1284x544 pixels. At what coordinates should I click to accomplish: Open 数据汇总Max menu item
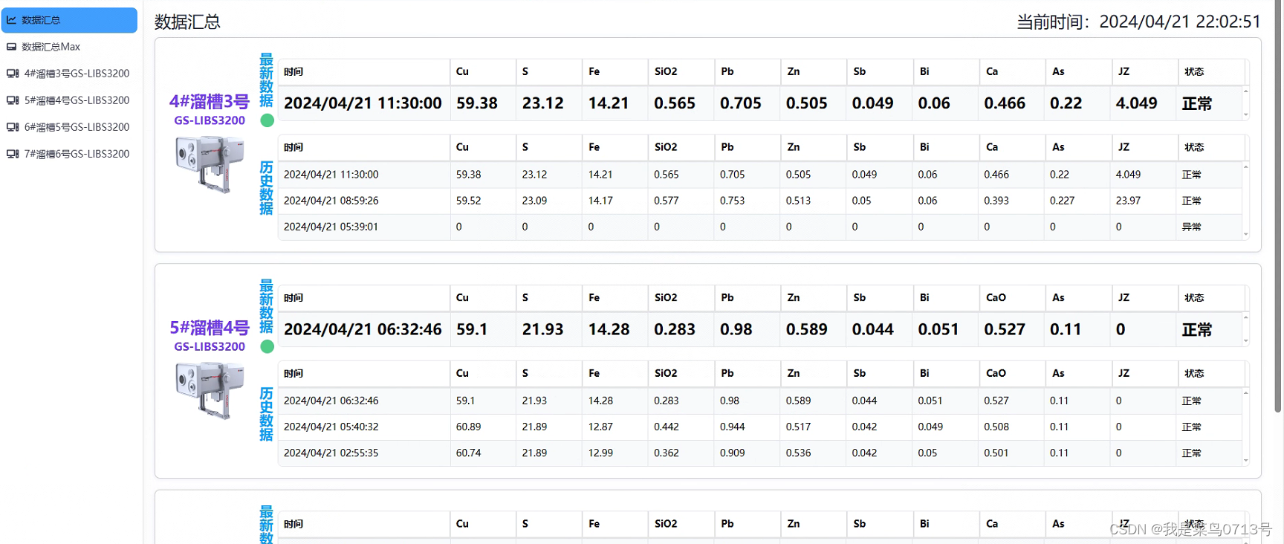coord(68,47)
